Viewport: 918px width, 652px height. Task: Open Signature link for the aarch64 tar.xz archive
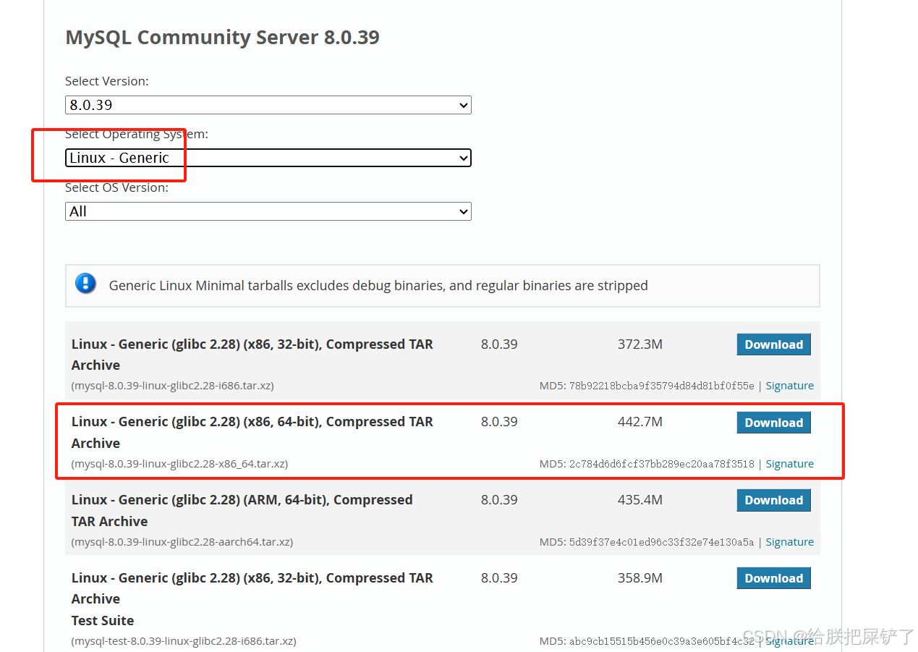point(789,542)
